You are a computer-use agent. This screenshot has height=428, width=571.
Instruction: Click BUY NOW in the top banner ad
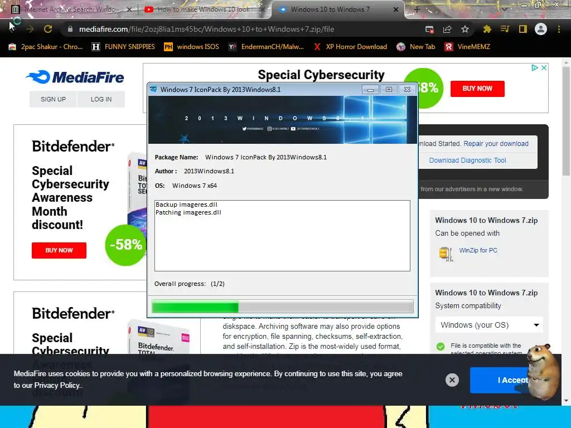(x=477, y=89)
